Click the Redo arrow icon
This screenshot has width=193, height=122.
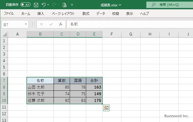[54, 5]
